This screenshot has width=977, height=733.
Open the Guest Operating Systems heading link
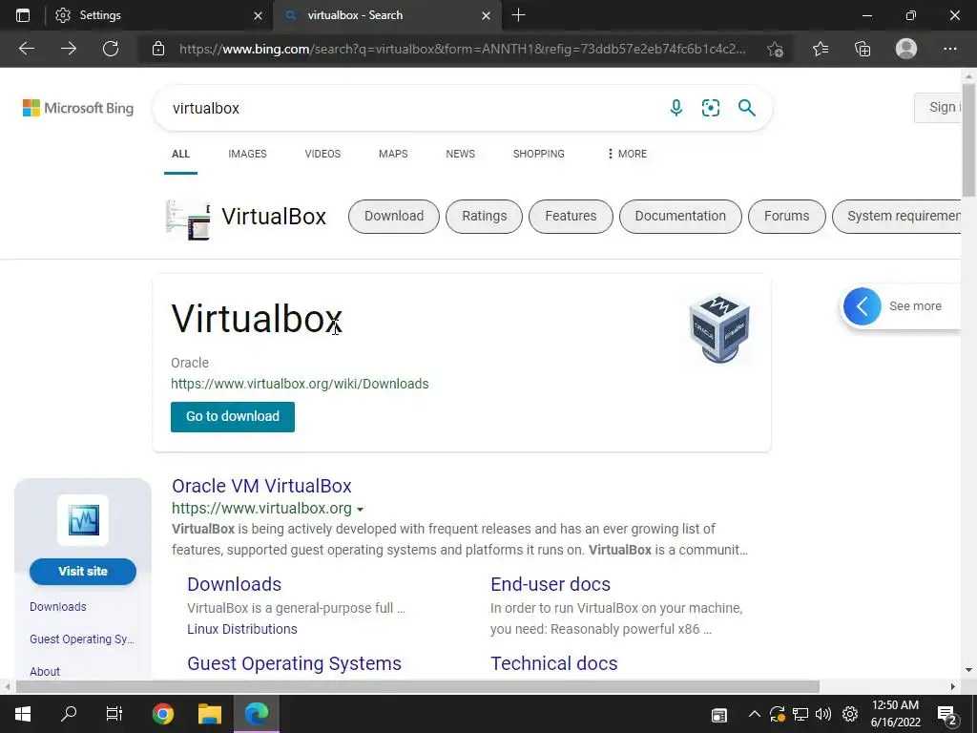tap(294, 664)
